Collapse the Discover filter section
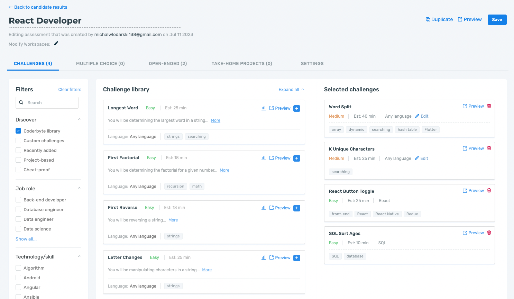The height and width of the screenshot is (299, 514). tap(79, 119)
